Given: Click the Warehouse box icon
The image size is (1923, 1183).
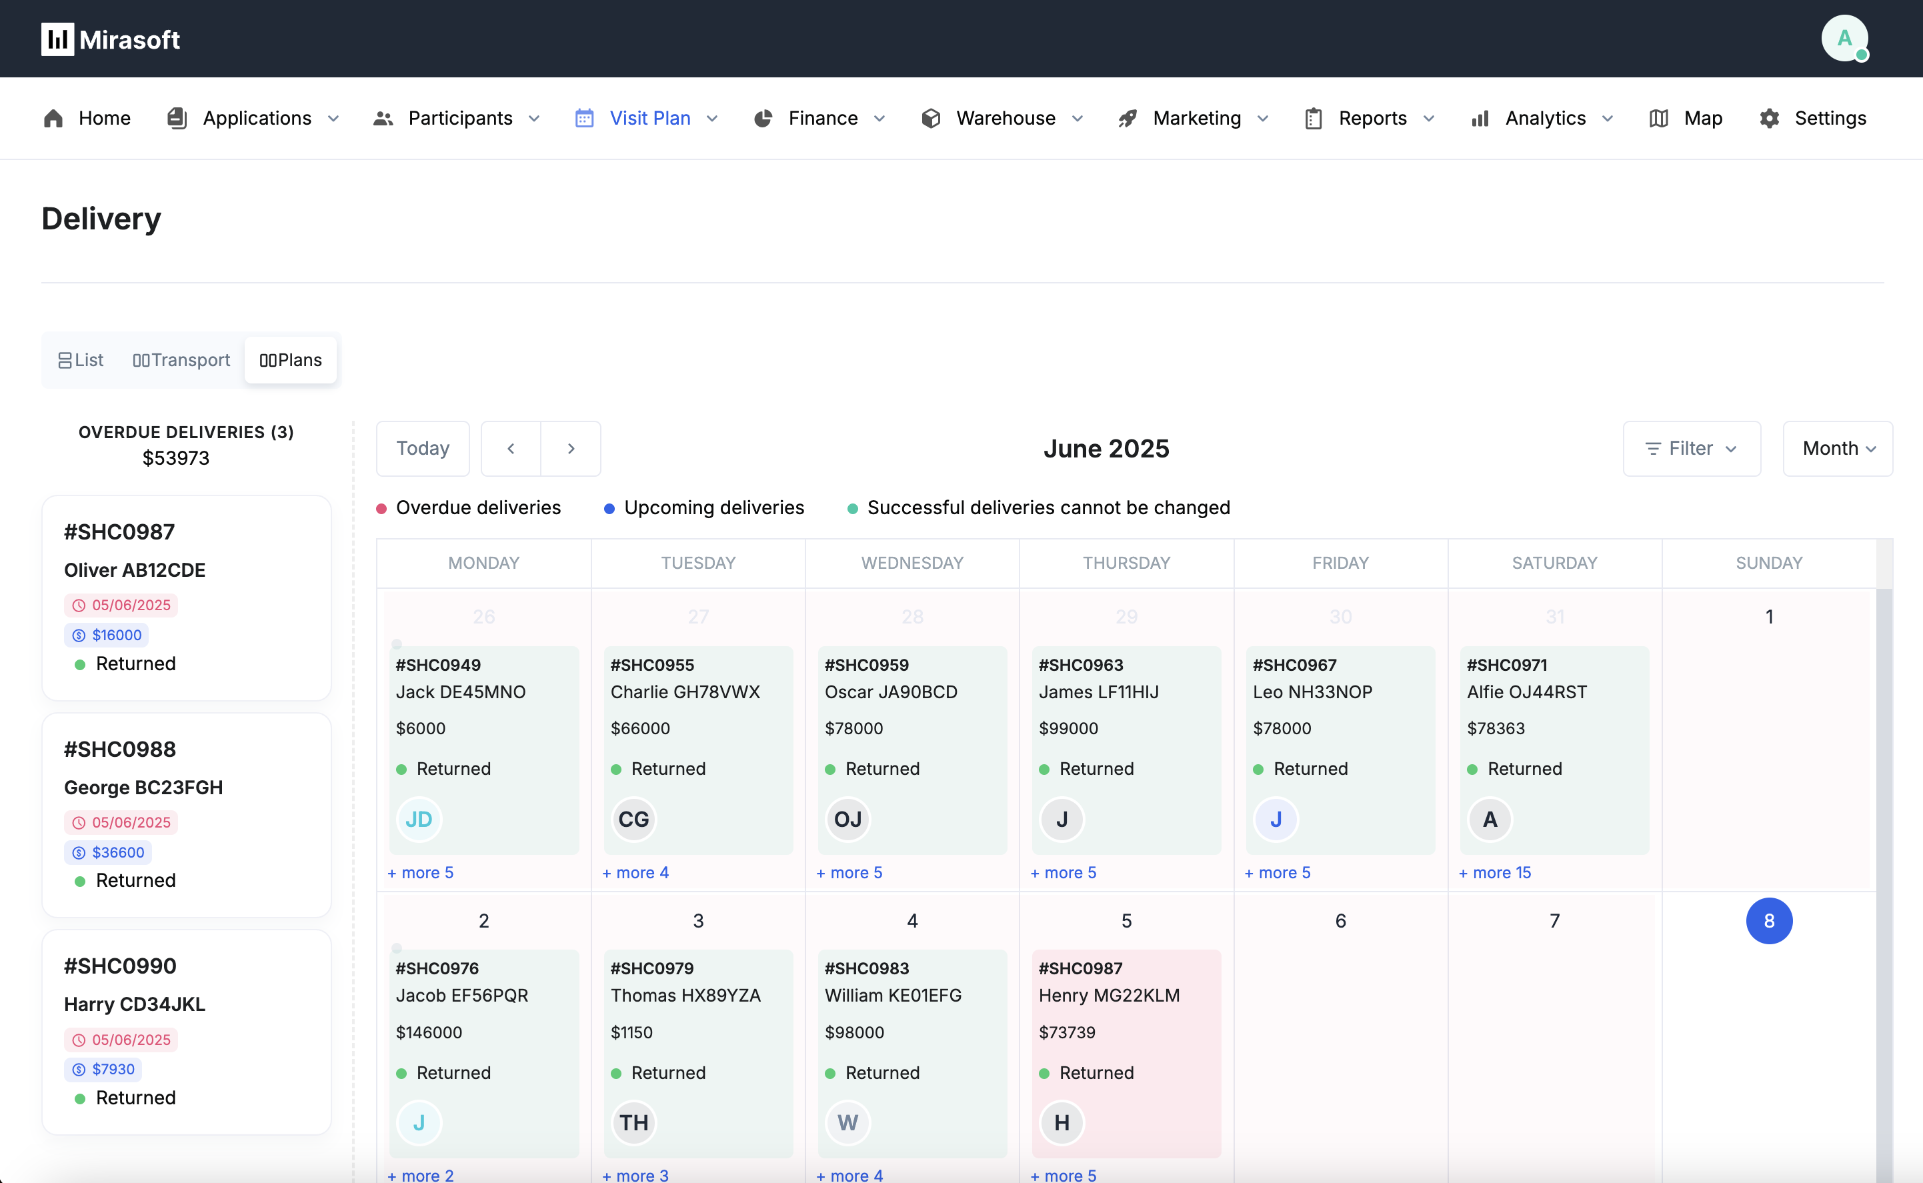Looking at the screenshot, I should point(930,118).
